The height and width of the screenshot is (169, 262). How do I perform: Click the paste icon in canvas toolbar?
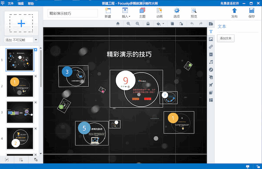point(181,24)
